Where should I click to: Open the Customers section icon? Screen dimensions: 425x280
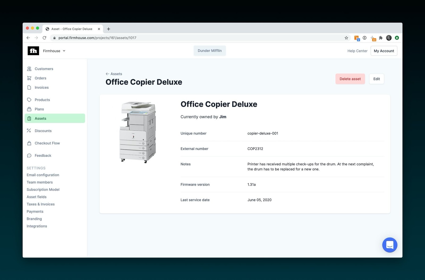(x=29, y=69)
